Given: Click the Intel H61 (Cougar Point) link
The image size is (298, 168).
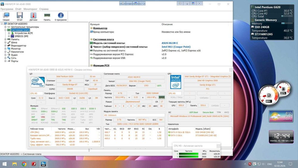Looking at the screenshot, I should [x=176, y=47].
